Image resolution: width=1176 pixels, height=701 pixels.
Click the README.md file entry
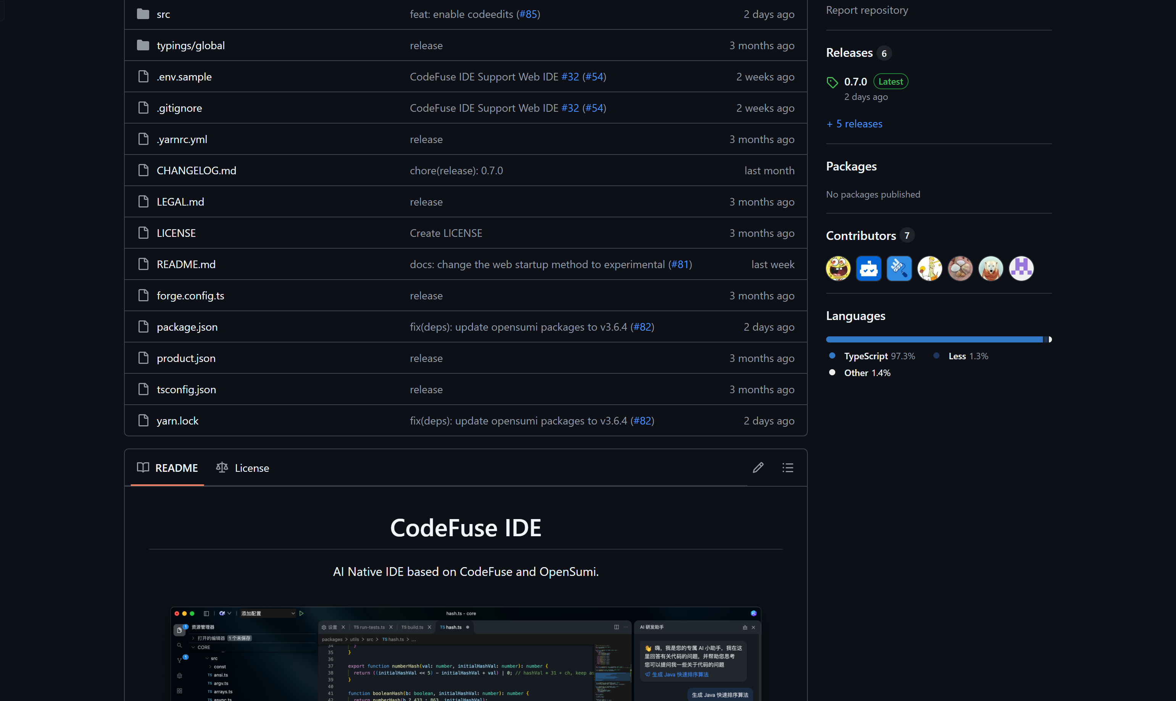(185, 263)
